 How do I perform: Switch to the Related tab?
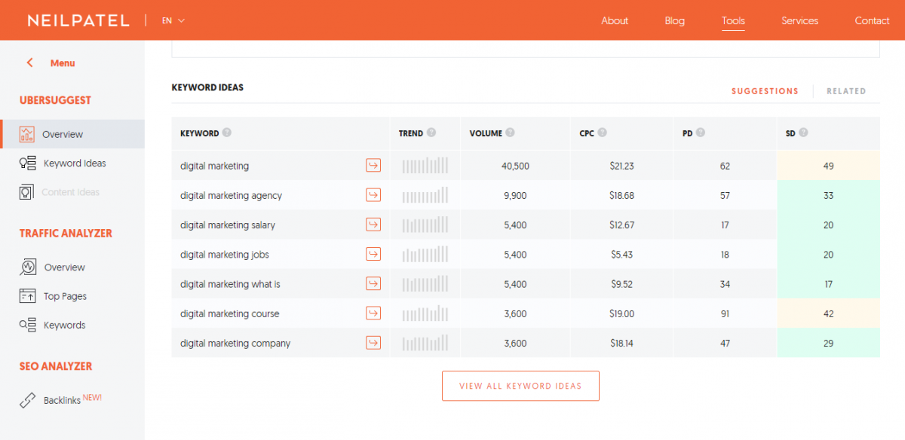pyautogui.click(x=845, y=91)
